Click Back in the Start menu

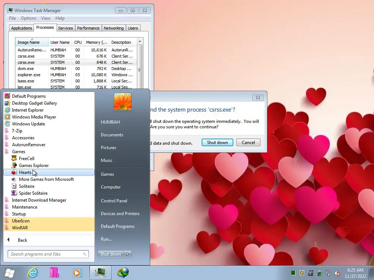click(22, 240)
